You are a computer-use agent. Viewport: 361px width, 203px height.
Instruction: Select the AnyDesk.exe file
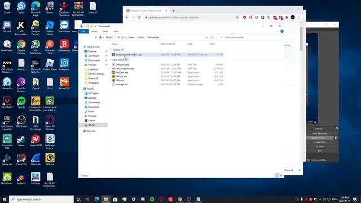122,73
